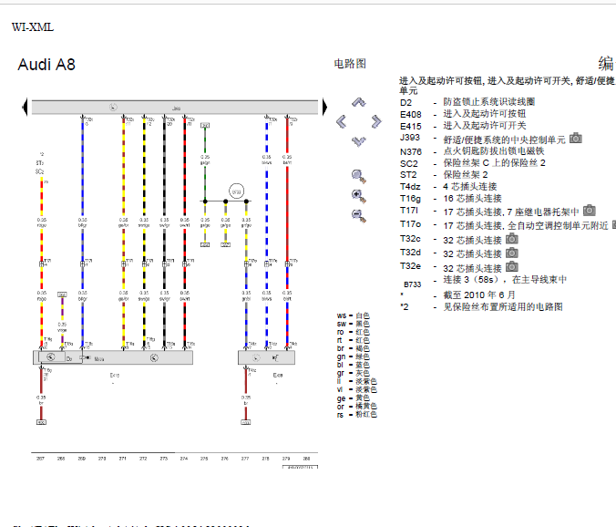Screen dimensions: 616x527
Task: Click the bl 蓝色 color code entry
Action: [x=354, y=365]
